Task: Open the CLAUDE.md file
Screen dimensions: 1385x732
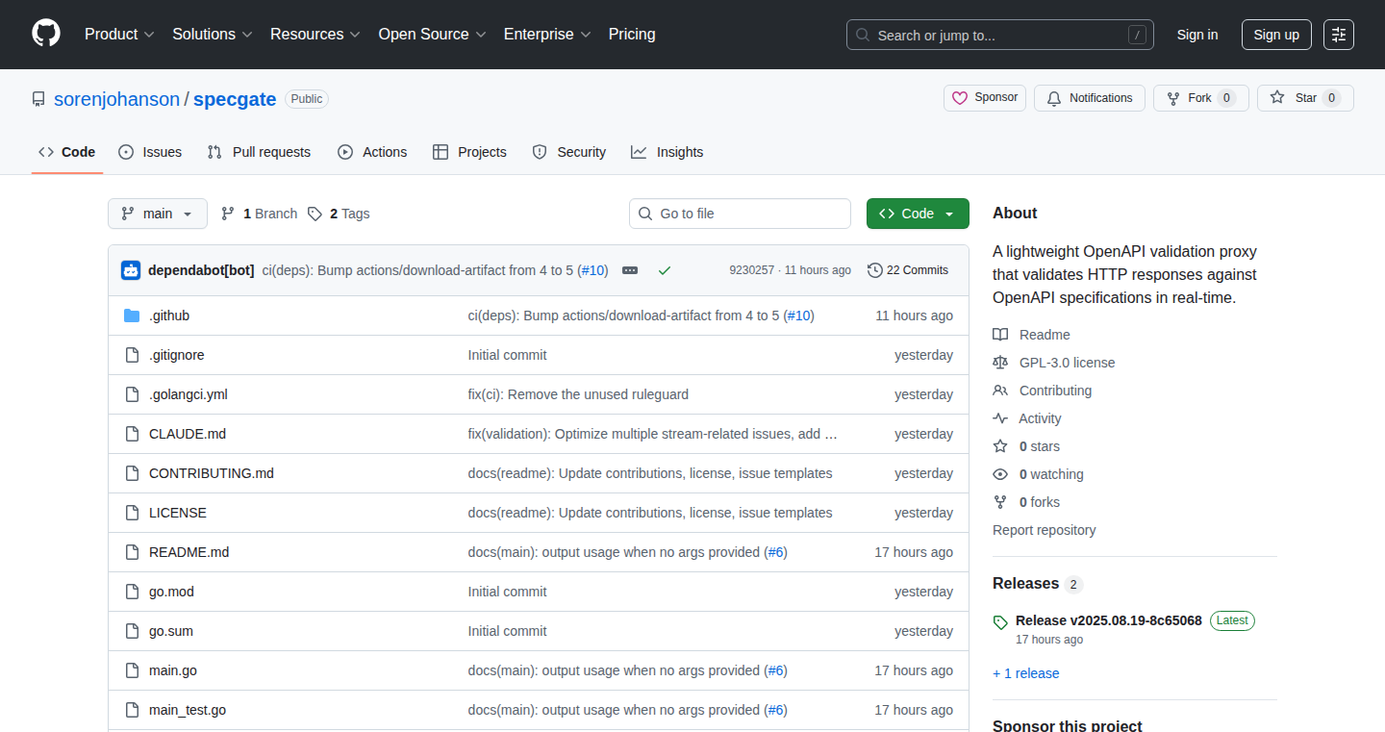Action: tap(188, 434)
